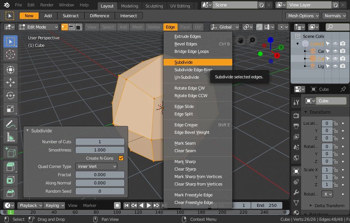Open the Global orientation dropdown
This screenshot has width=350, height=223.
pyautogui.click(x=225, y=27)
